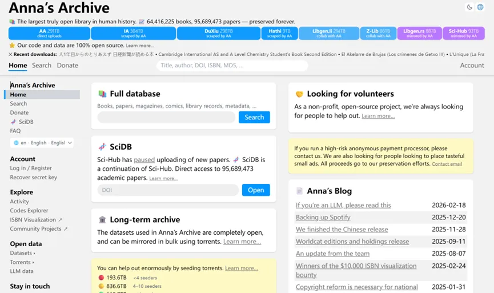
Task: Click the Full database search field
Action: click(166, 117)
